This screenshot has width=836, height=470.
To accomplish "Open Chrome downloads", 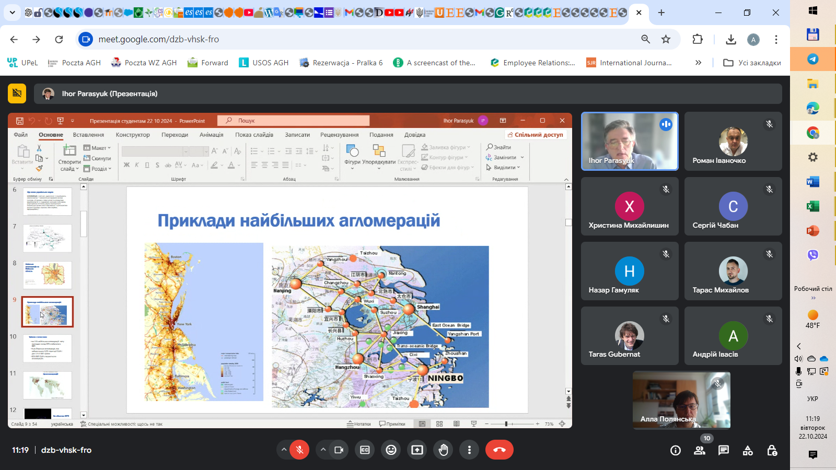I will pyautogui.click(x=731, y=39).
